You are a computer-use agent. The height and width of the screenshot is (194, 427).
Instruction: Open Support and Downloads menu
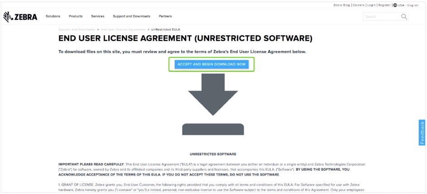coord(131,16)
